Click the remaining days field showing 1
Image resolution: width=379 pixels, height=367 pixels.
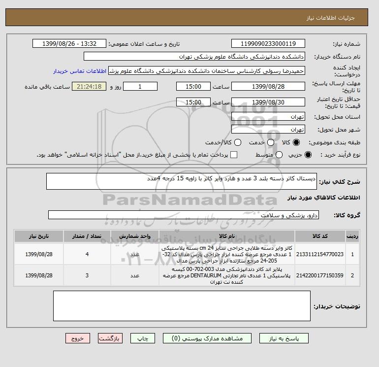click(140, 86)
